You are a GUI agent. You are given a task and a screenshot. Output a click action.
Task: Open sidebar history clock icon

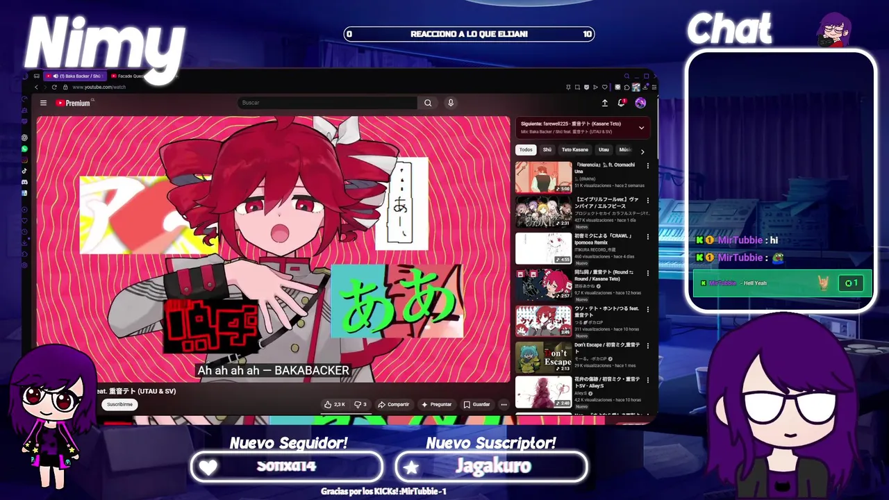point(24,232)
